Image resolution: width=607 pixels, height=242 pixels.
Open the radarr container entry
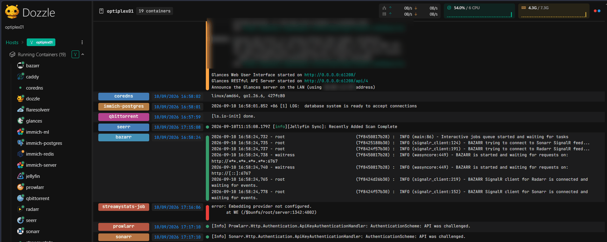32,209
